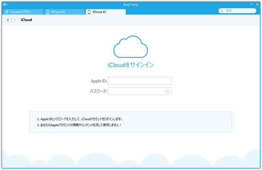The image size is (262, 170).
Task: Click the magnifier search icon
Action: point(221,11)
